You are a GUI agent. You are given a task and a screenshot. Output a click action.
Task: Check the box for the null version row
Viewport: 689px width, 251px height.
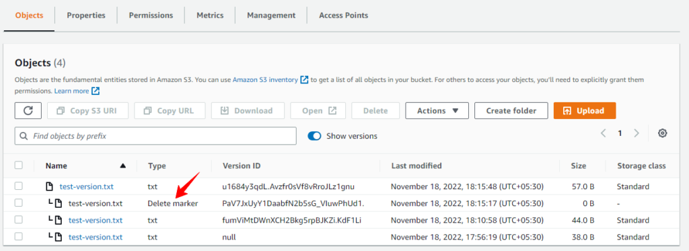(x=18, y=236)
